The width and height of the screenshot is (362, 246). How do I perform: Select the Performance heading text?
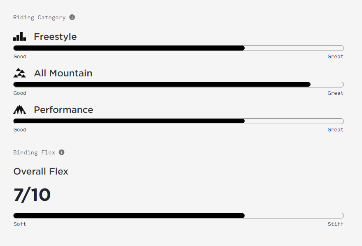63,110
